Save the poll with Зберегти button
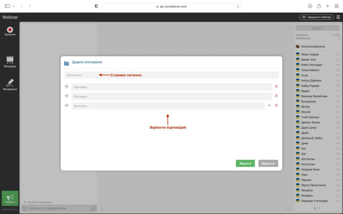Image resolution: width=343 pixels, height=214 pixels. point(245,164)
